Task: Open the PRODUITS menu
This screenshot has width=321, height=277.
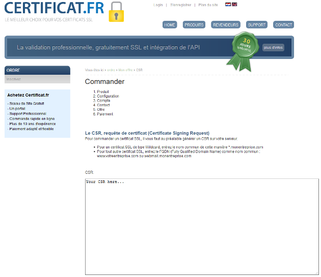Action: [x=194, y=25]
